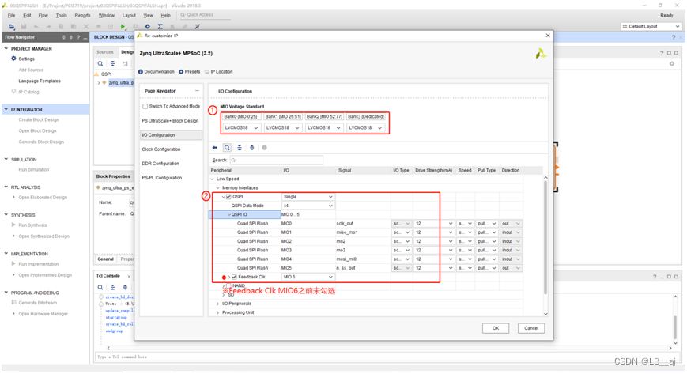This screenshot has width=687, height=374.
Task: Toggle search icon in I/O Configuration toolbar
Action: (x=227, y=148)
